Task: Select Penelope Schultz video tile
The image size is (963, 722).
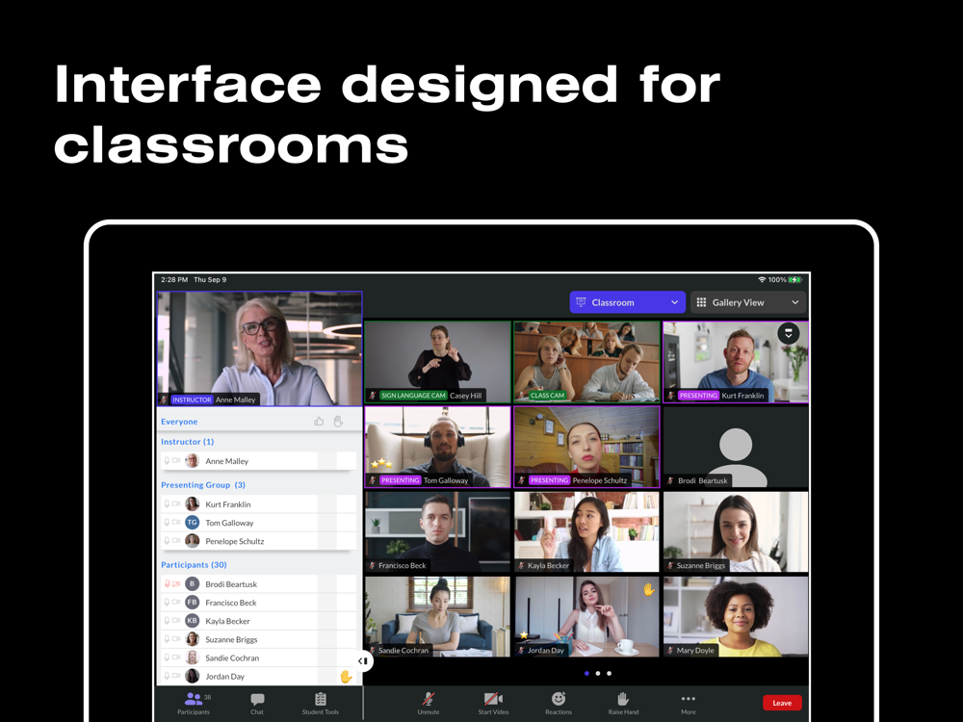Action: pyautogui.click(x=586, y=447)
